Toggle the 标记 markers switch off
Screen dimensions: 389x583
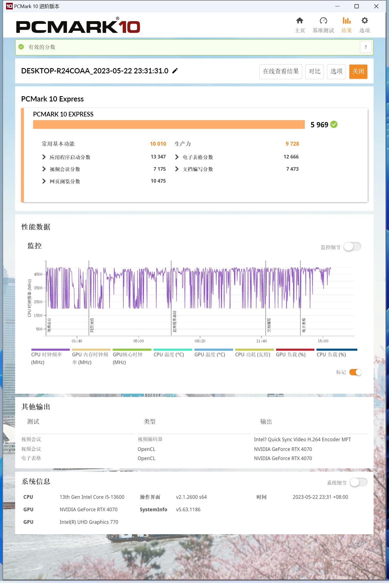click(355, 372)
